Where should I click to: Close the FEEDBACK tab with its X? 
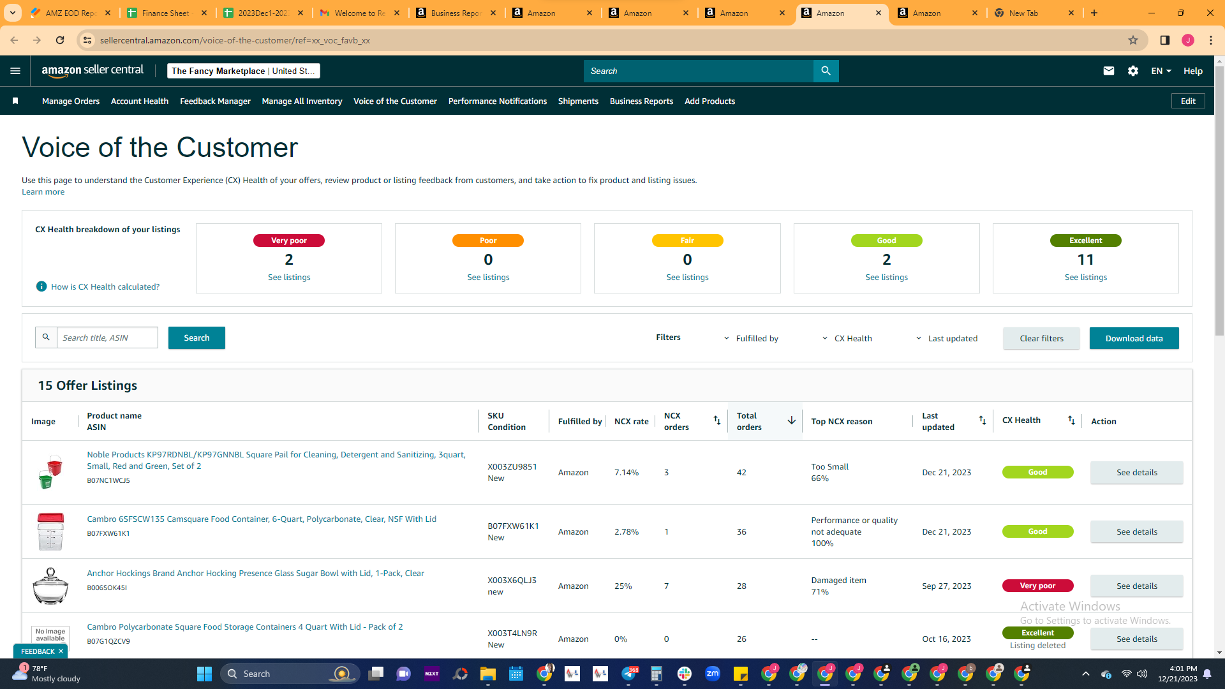click(61, 651)
